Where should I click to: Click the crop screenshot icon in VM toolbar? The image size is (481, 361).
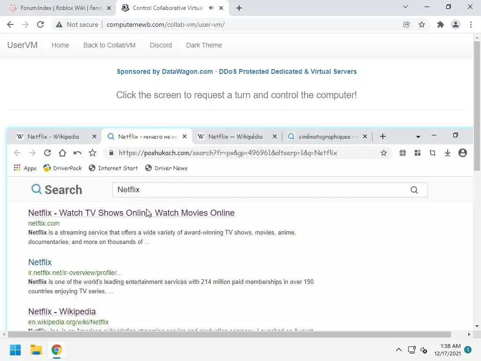pos(433,153)
